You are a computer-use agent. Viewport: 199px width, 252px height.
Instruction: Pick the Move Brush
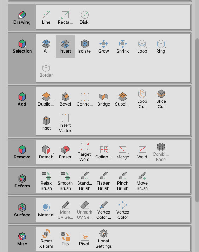tap(142, 181)
